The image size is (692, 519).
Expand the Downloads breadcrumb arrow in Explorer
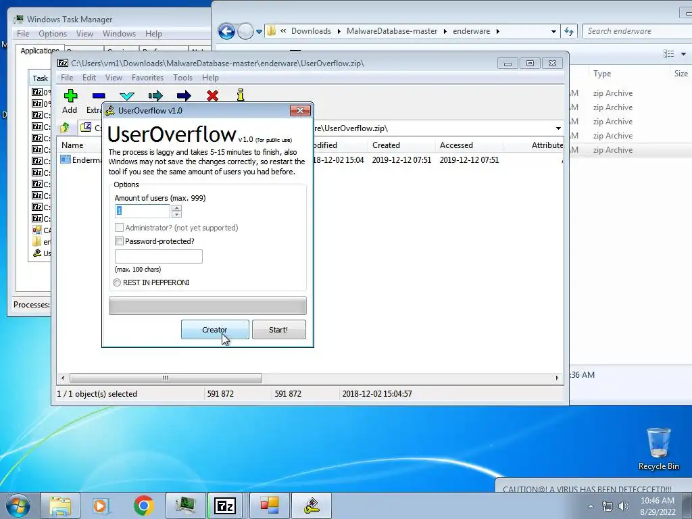(x=339, y=31)
